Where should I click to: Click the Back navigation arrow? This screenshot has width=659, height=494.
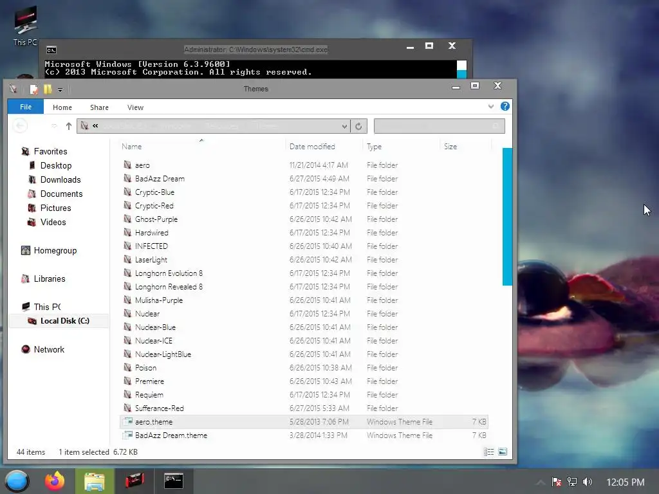coord(20,125)
